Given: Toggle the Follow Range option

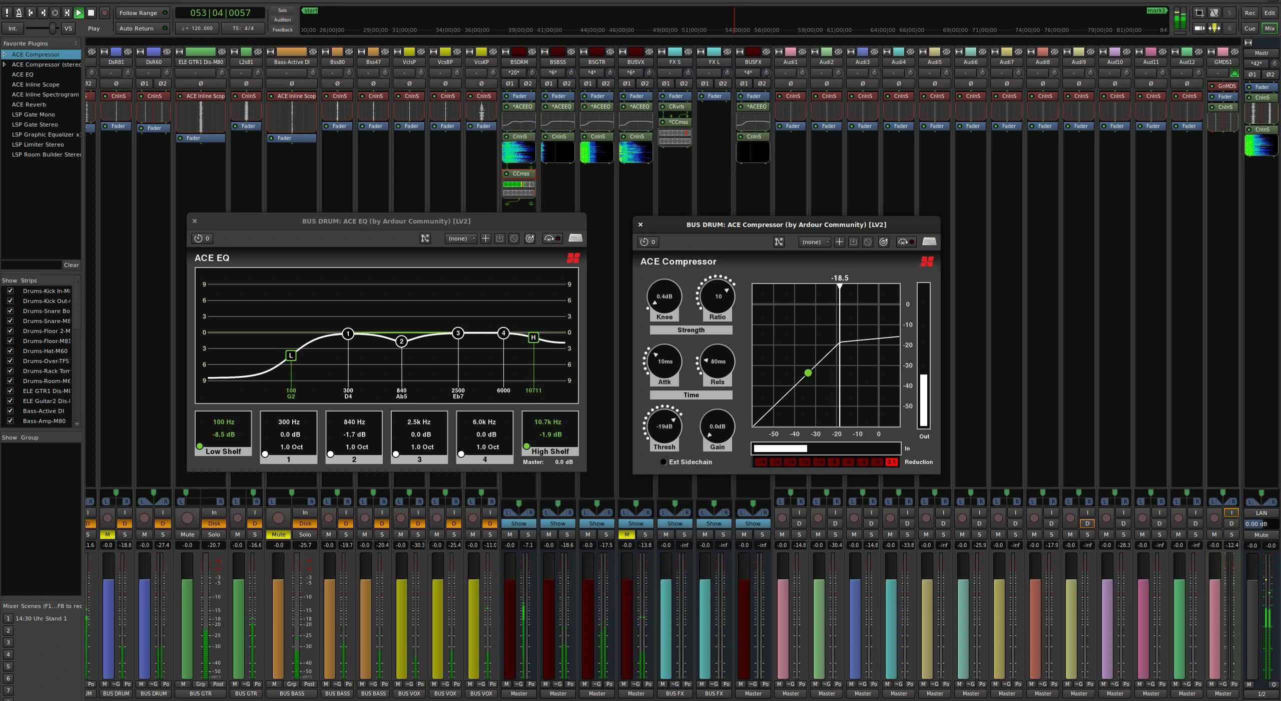Looking at the screenshot, I should [143, 12].
